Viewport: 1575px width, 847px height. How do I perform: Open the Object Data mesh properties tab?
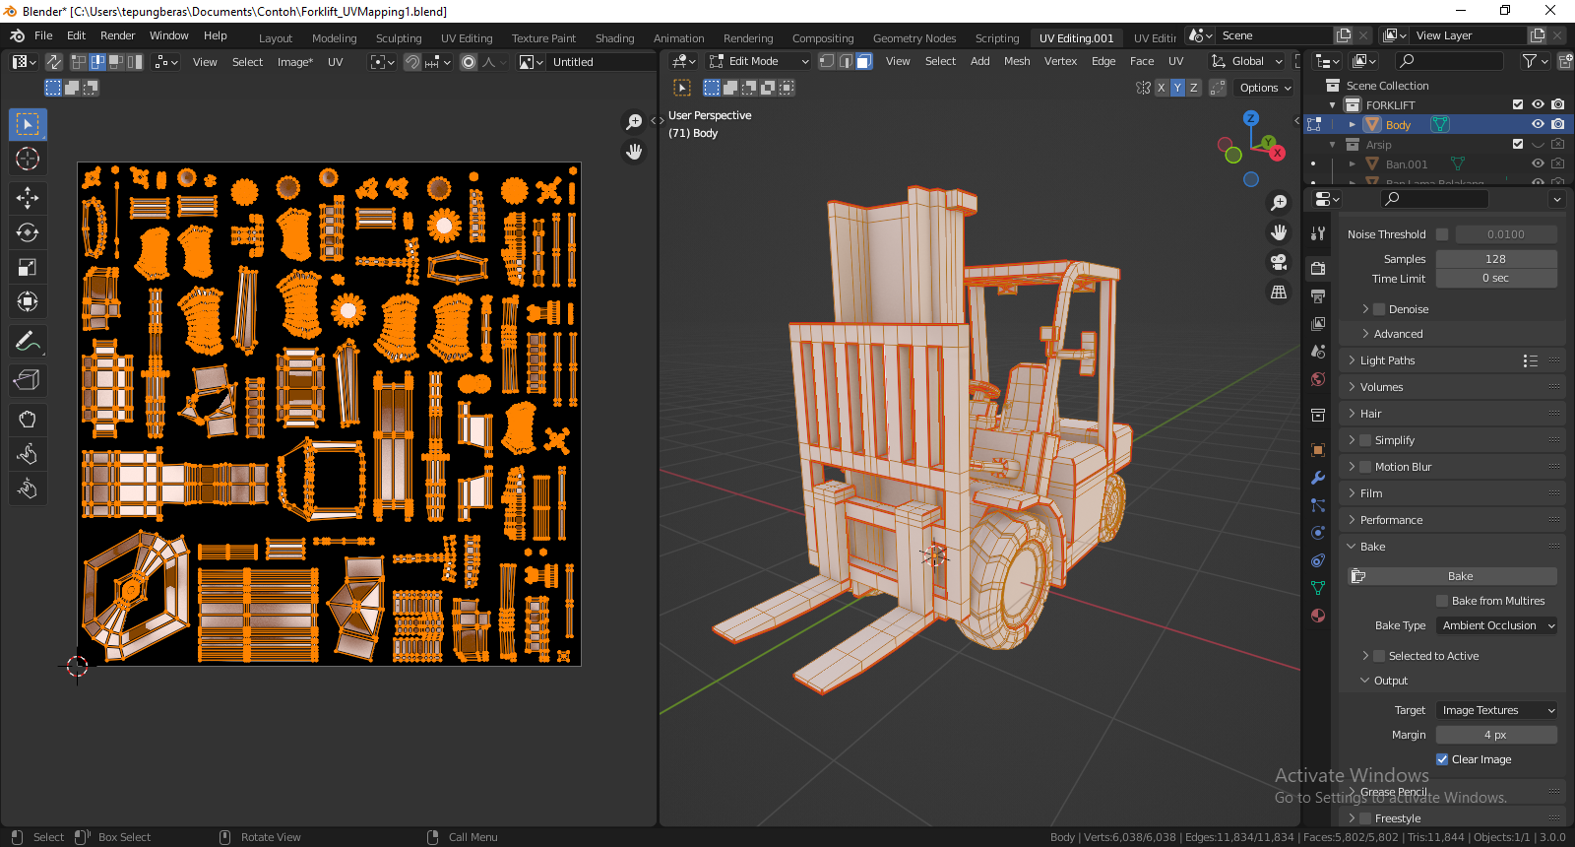click(x=1318, y=588)
